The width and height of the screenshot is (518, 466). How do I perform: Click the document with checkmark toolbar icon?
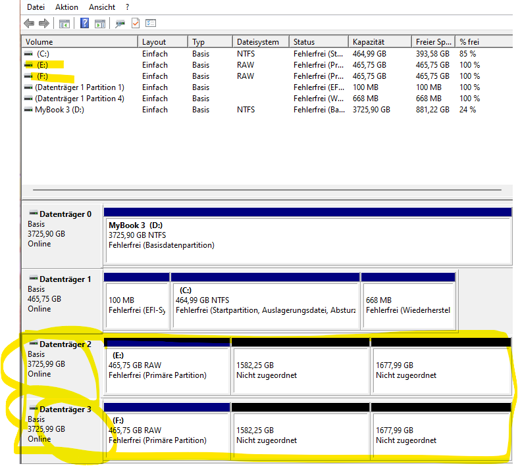click(136, 23)
